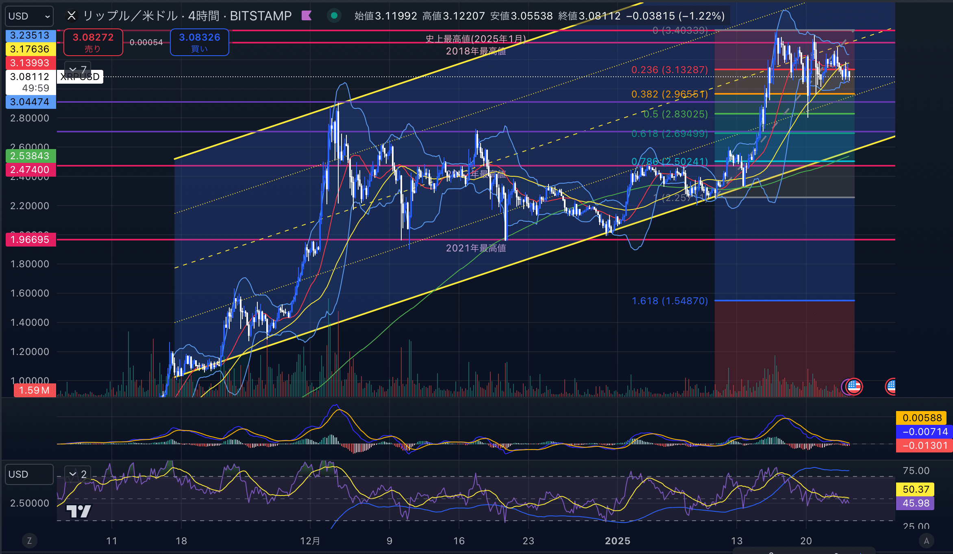Click the 始値3.11992 open price readout
Screen dimensions: 953x554
(386, 16)
